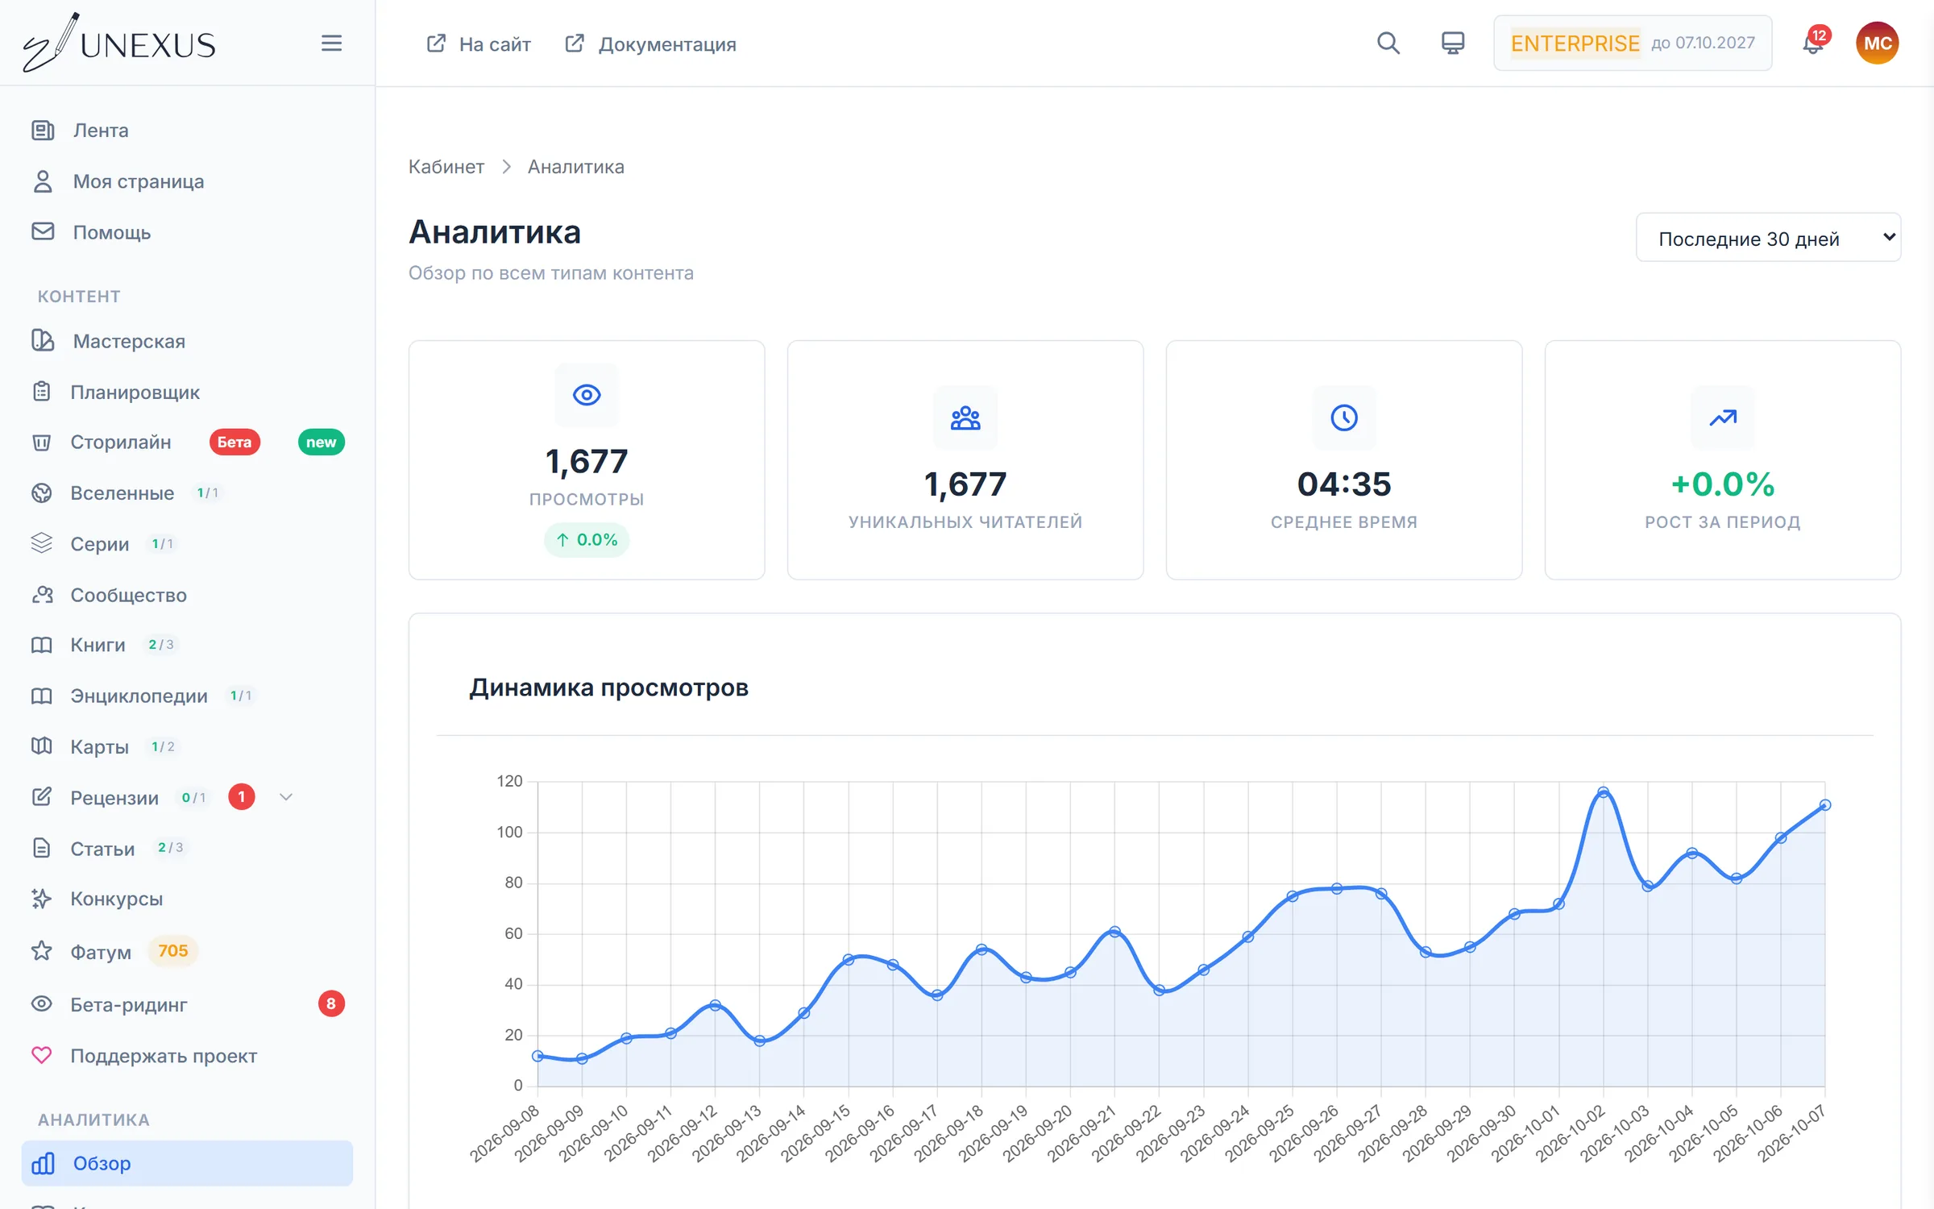Click the 2026-10-02 peak chart point
The image size is (1934, 1209).
click(1603, 792)
